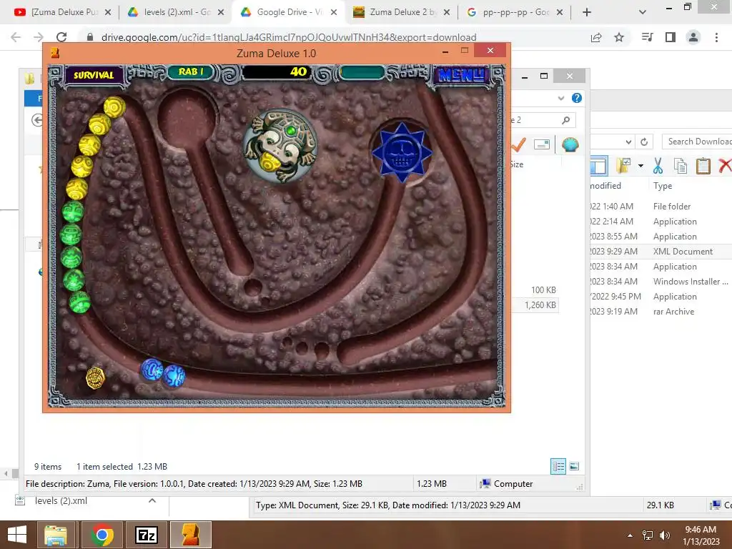This screenshot has height=549, width=732.
Task: Click Zuma Deluxe window title icon
Action: [x=55, y=53]
